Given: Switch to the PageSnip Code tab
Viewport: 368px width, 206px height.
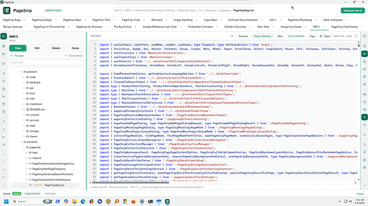Looking at the screenshot, I should [x=131, y=20].
